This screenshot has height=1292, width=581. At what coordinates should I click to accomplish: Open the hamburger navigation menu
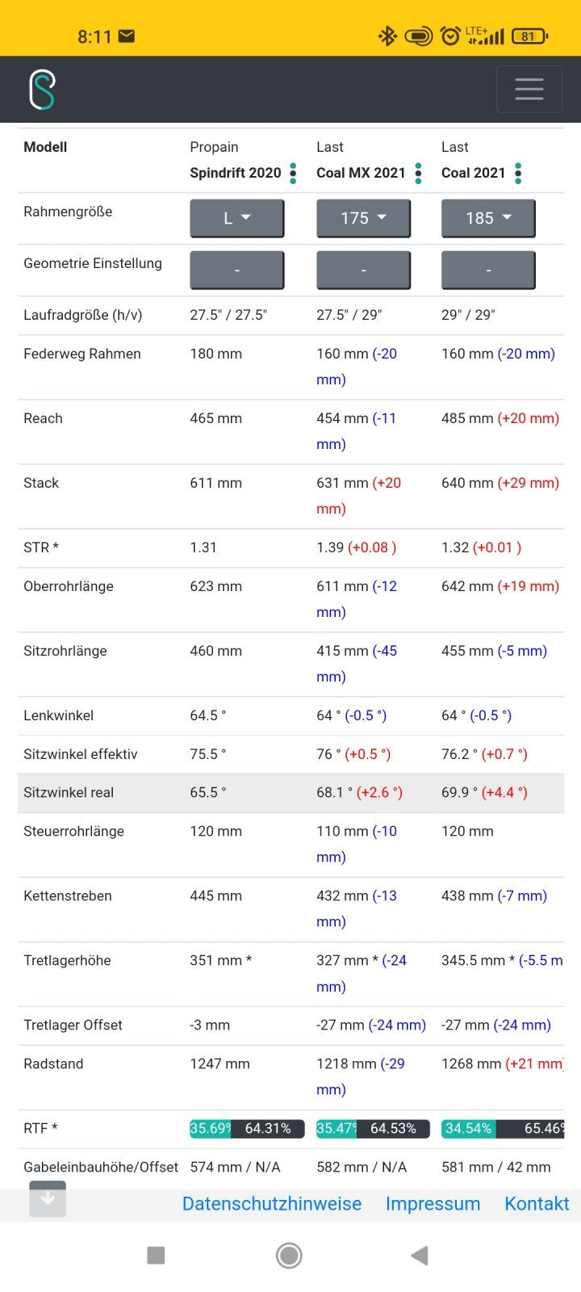[x=529, y=89]
